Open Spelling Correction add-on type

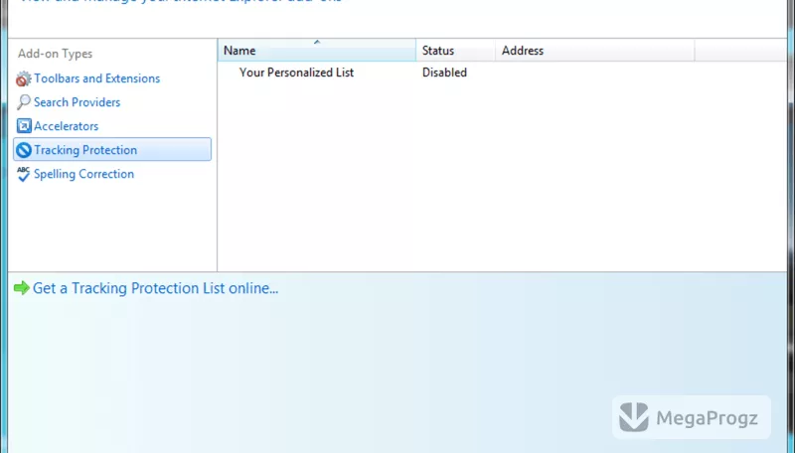point(84,174)
